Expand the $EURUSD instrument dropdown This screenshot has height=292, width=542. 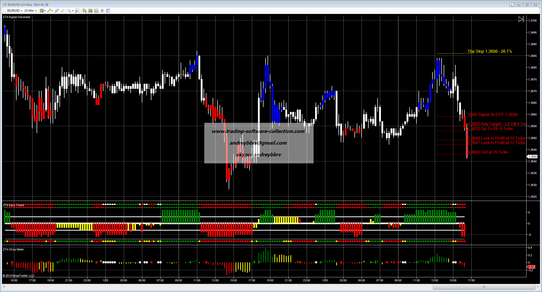click(x=22, y=11)
